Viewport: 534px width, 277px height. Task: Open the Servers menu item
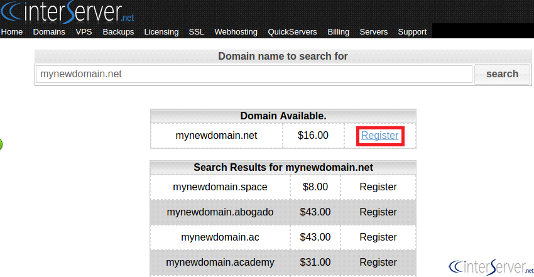point(374,31)
